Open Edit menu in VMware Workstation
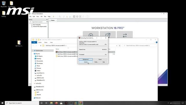Viewport: 186px width, 105px height. pyautogui.click(x=34, y=17)
